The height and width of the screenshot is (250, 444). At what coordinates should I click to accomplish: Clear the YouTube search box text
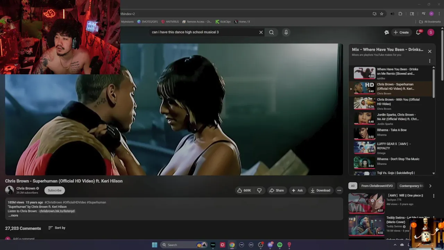261,32
